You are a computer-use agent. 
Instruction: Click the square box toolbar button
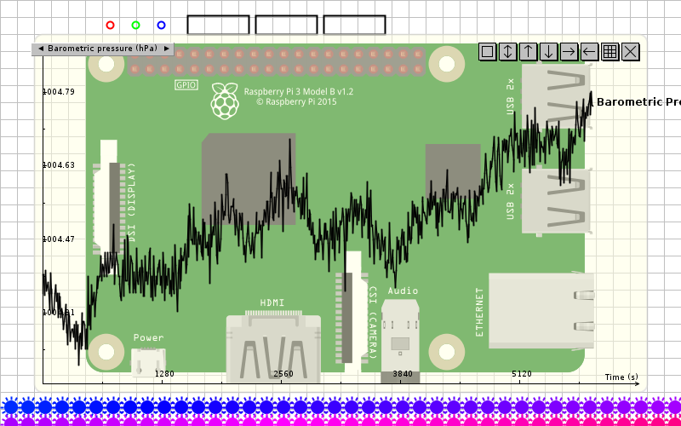coord(487,52)
